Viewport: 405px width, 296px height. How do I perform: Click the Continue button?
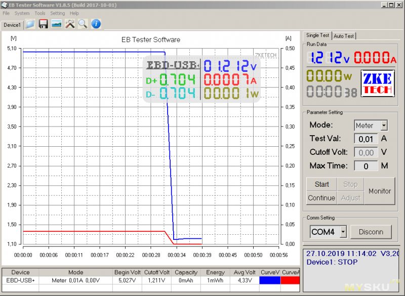(321, 198)
